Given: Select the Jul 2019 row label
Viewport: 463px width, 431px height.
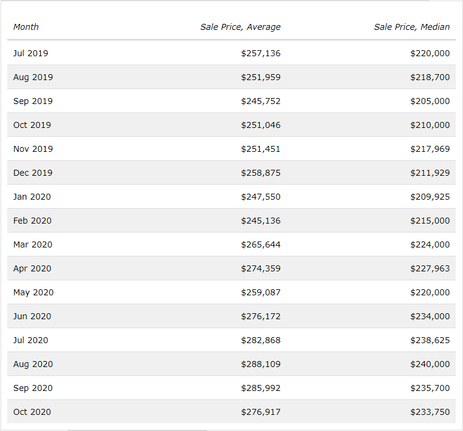Looking at the screenshot, I should click(x=31, y=53).
